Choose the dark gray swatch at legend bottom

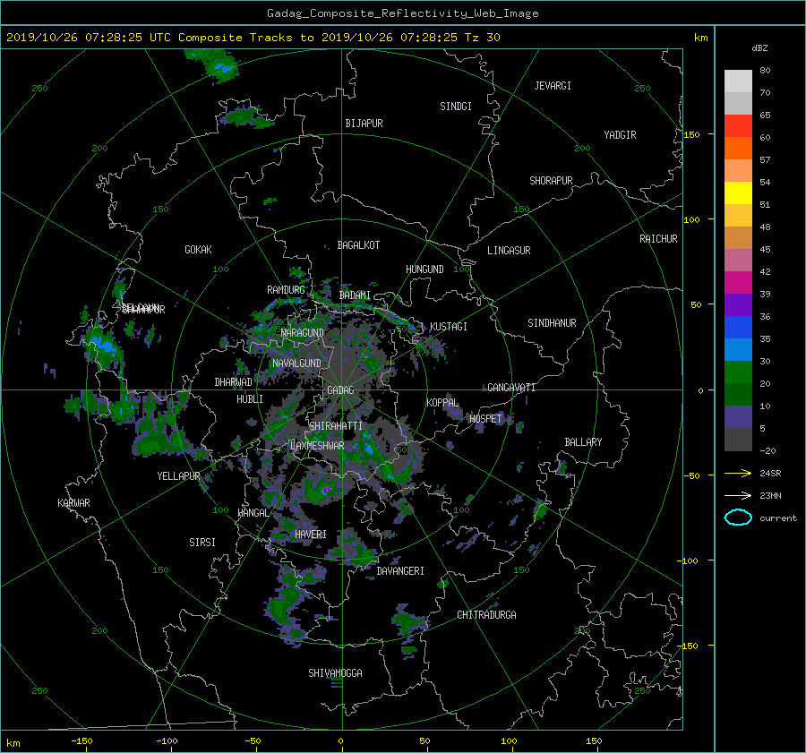[738, 439]
